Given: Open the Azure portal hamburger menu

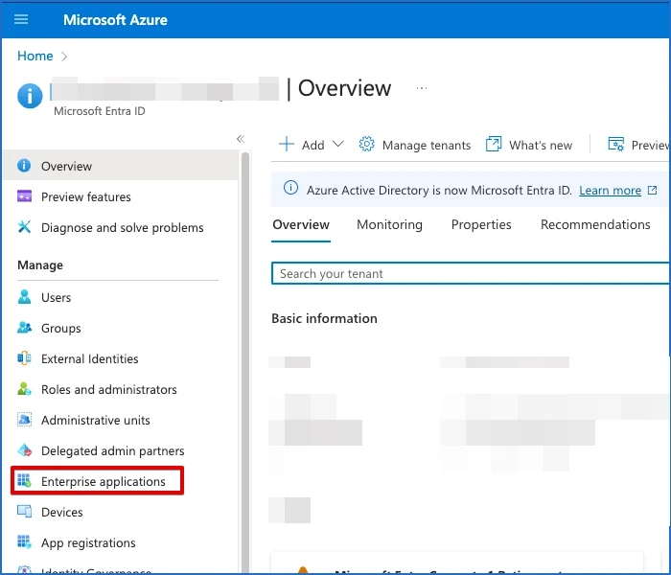Looking at the screenshot, I should [21, 19].
